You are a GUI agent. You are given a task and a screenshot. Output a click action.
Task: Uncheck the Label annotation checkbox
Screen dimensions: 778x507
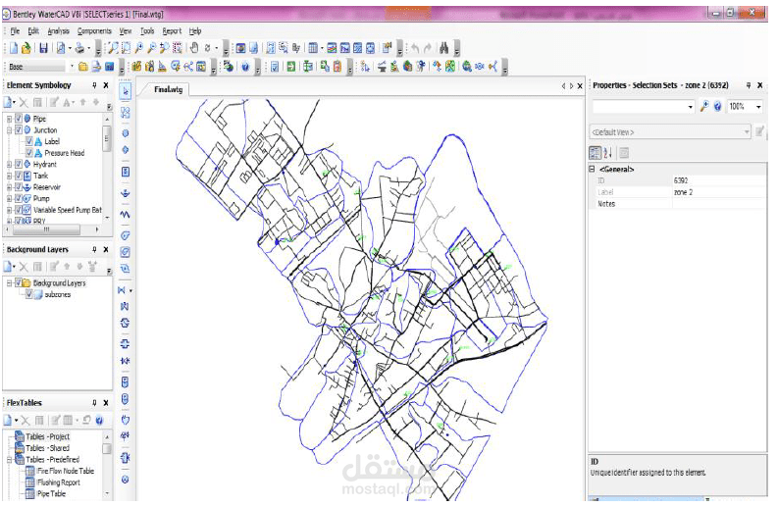(28, 141)
